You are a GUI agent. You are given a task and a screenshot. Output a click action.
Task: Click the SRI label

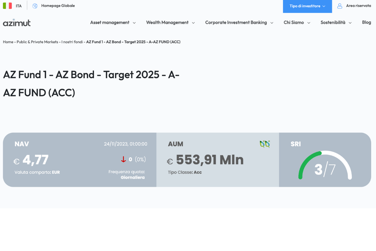[x=296, y=144]
